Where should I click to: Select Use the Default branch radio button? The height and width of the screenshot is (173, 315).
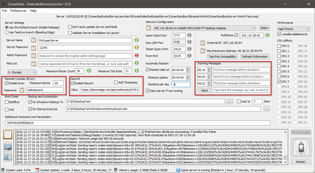click(7, 27)
